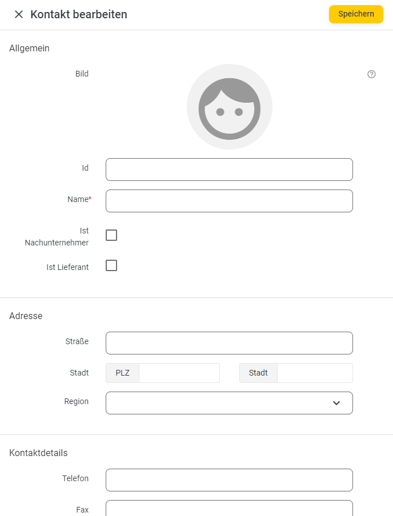Viewport: 393px width, 516px height.
Task: Click into the Name text field
Action: tap(229, 201)
